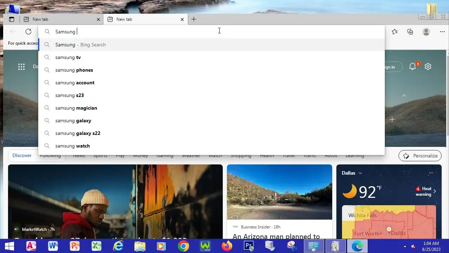Screen dimensions: 449x253
Task: Collapse quick links with up chevron
Action: (404, 96)
